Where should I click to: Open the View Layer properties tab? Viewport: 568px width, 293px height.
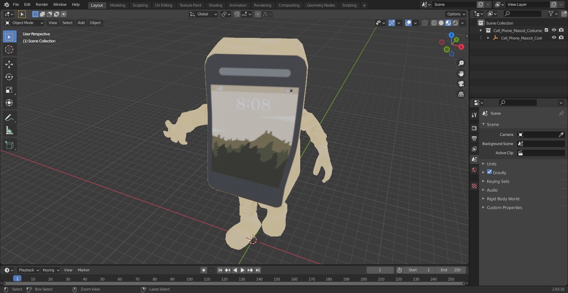474,149
